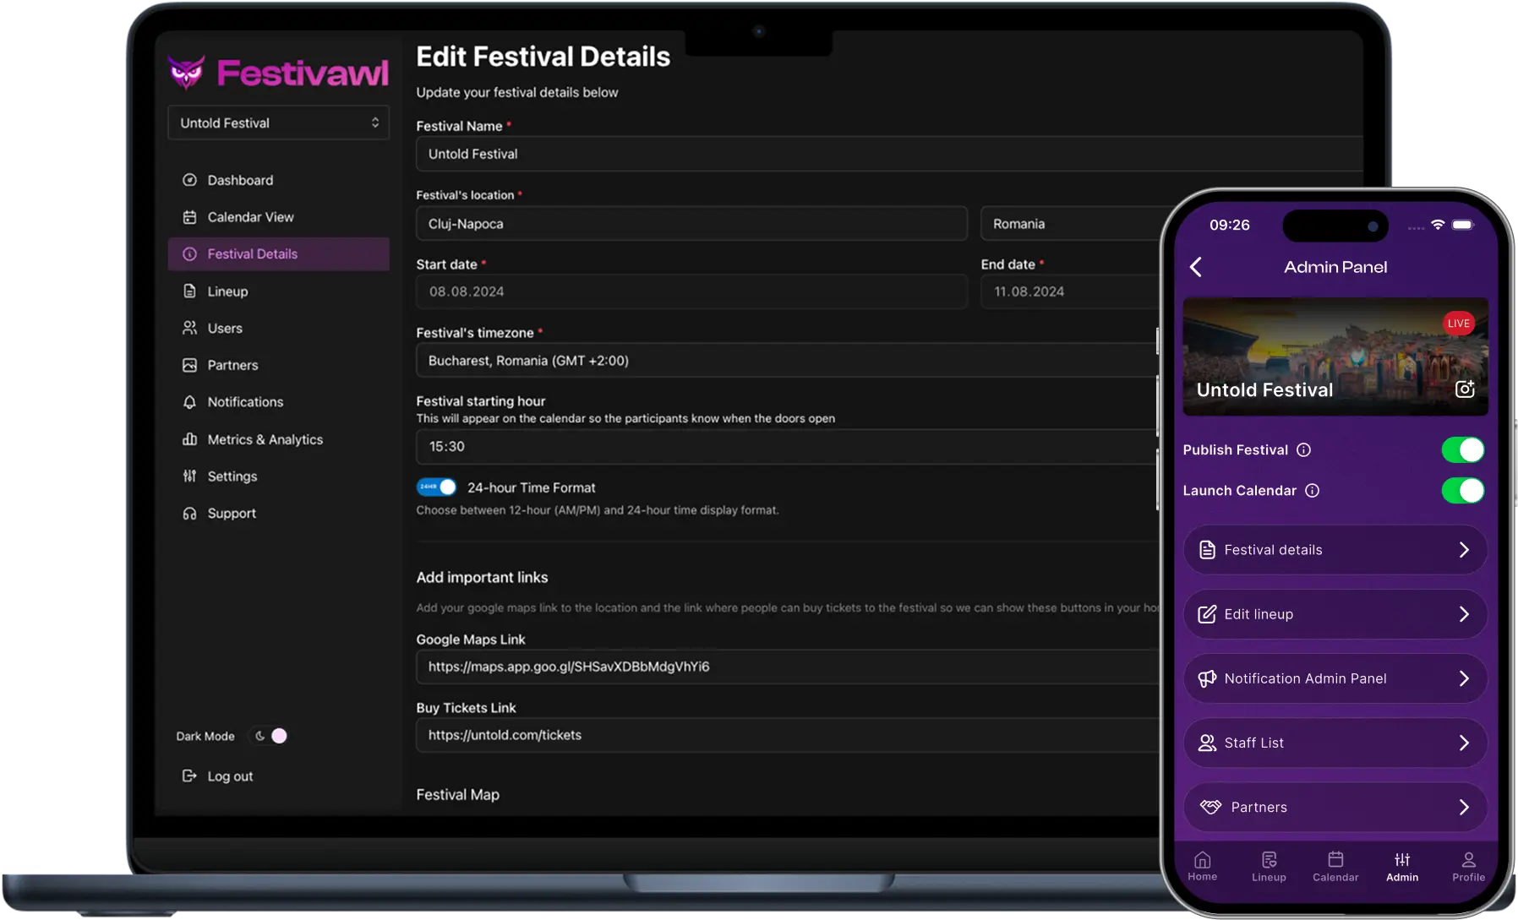Click the Settings sliders icon in sidebar

(190, 476)
